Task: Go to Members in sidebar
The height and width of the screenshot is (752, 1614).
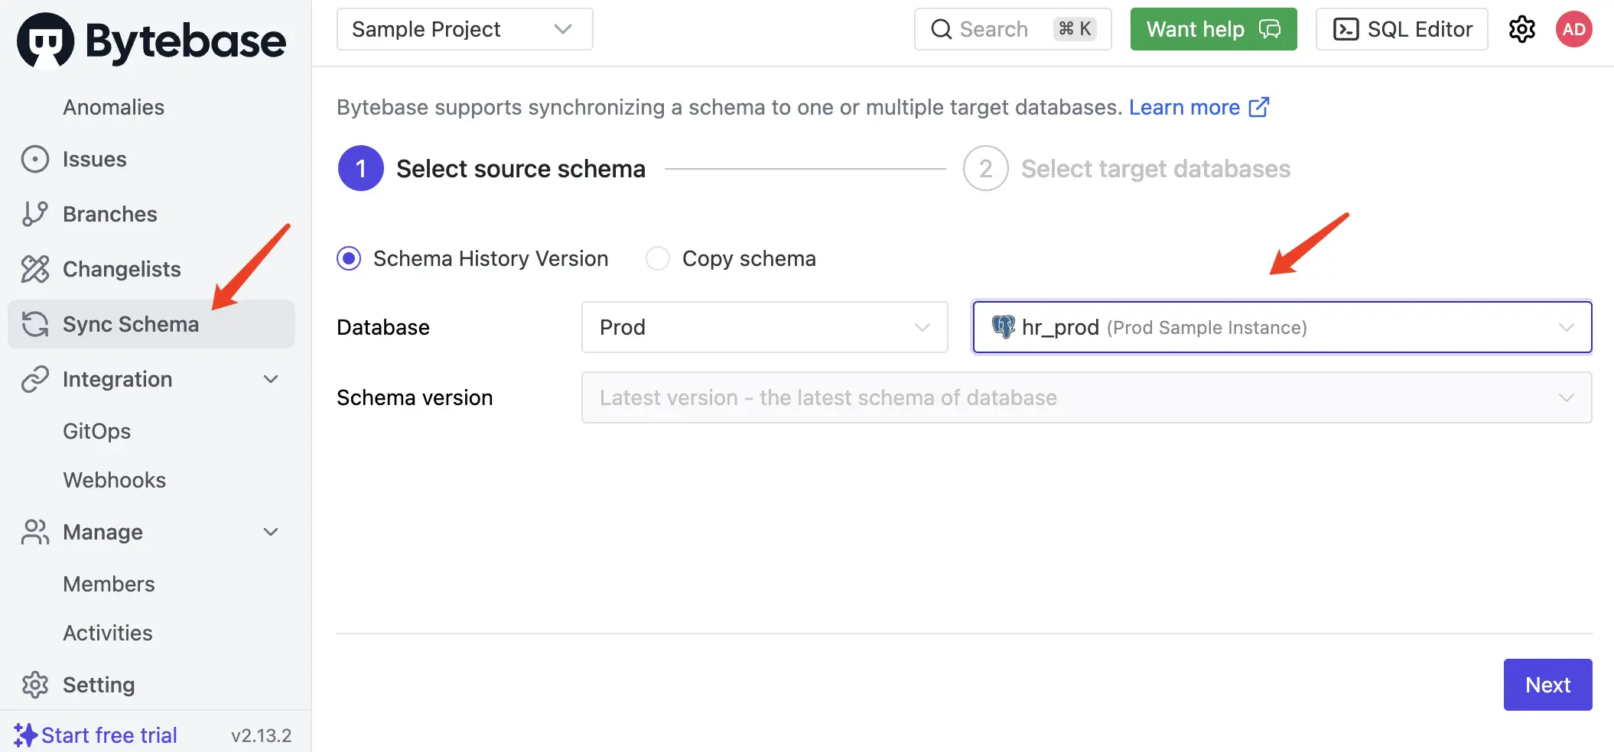Action: (109, 584)
